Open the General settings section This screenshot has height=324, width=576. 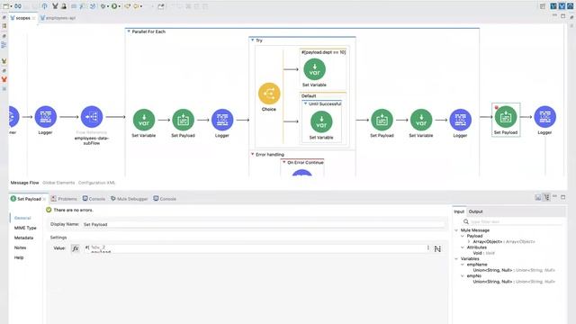(22, 218)
